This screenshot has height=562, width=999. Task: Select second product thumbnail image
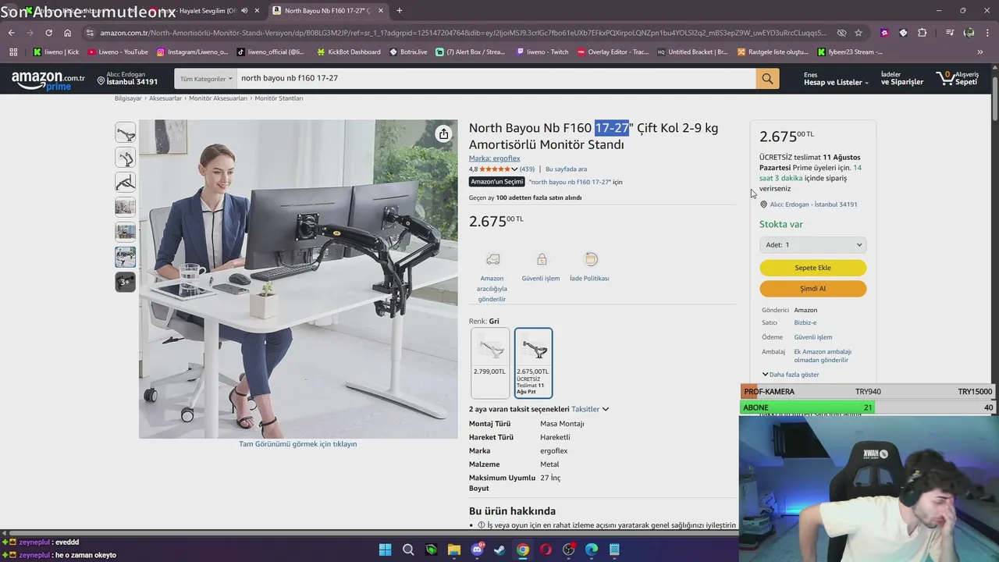point(125,158)
